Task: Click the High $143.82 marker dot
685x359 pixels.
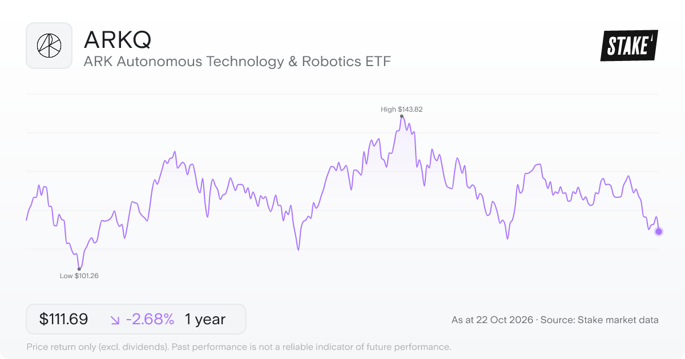Action: pos(402,116)
